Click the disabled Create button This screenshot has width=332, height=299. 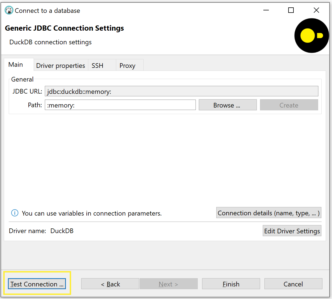(x=289, y=105)
